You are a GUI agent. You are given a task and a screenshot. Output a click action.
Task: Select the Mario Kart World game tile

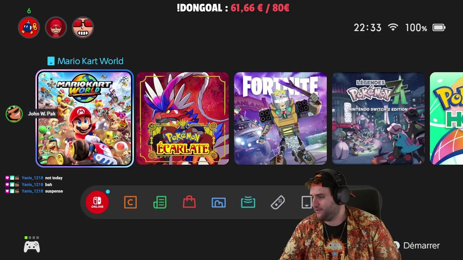pyautogui.click(x=85, y=118)
